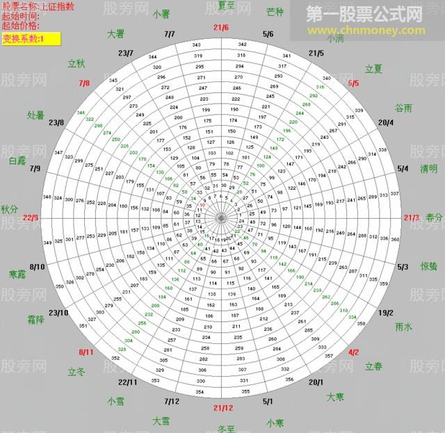Click the 春分 label on the right

(433, 218)
